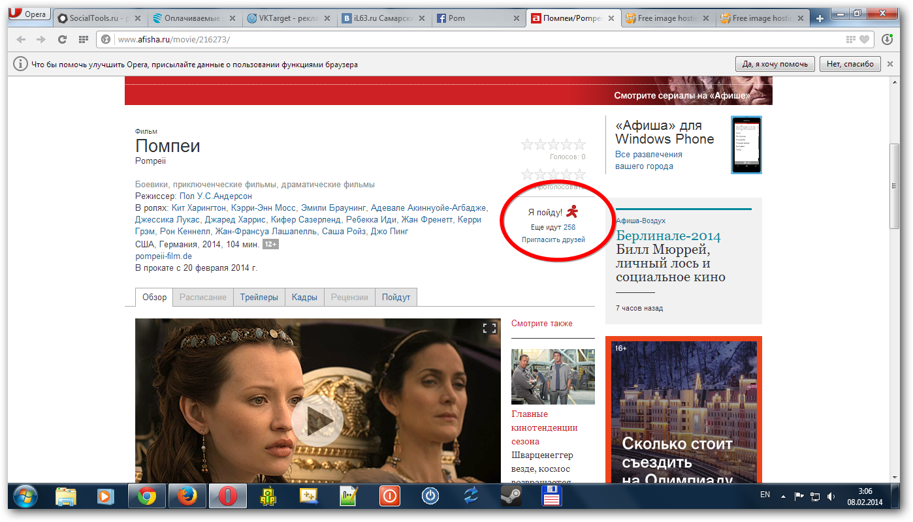913x522 pixels.
Task: Open the 'Главные кинотенденции сезона' thumbnail
Action: [553, 376]
